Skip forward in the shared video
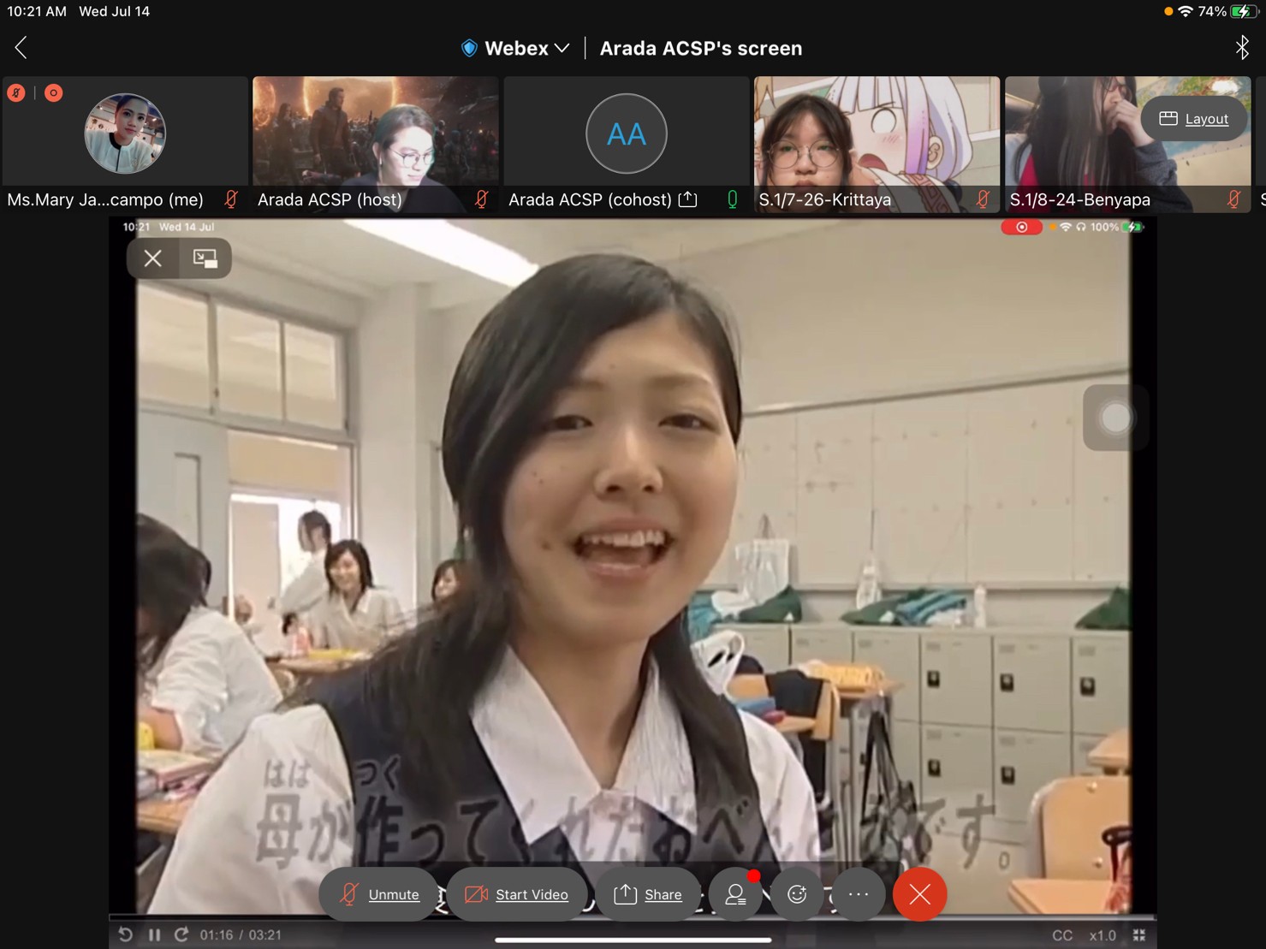1266x949 pixels. pyautogui.click(x=181, y=934)
